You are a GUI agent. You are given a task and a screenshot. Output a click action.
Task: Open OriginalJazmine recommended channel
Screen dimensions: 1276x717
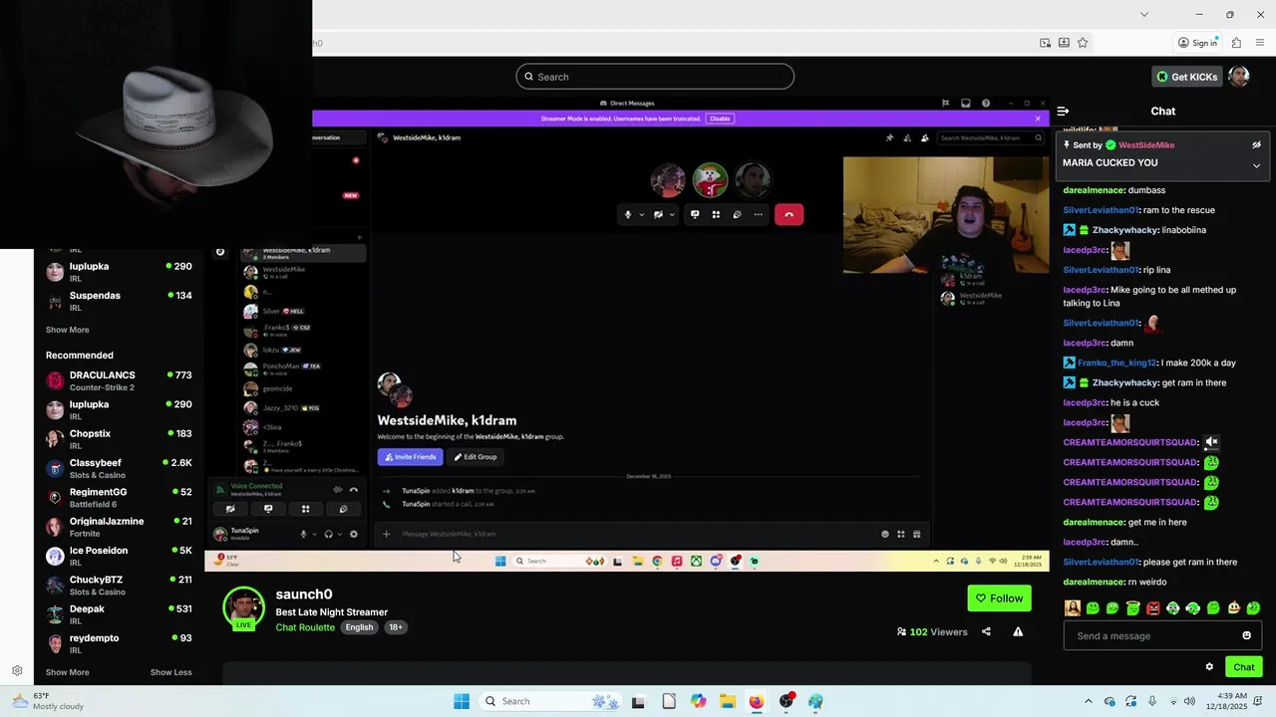click(119, 527)
